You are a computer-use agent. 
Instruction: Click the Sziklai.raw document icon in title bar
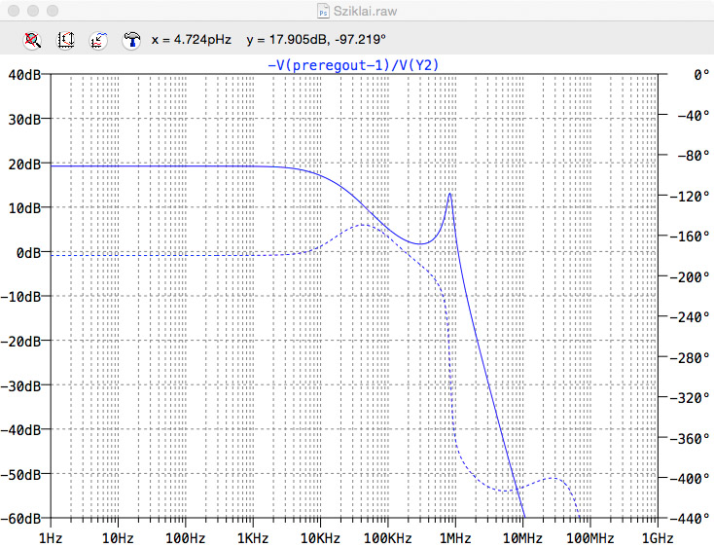(x=323, y=11)
